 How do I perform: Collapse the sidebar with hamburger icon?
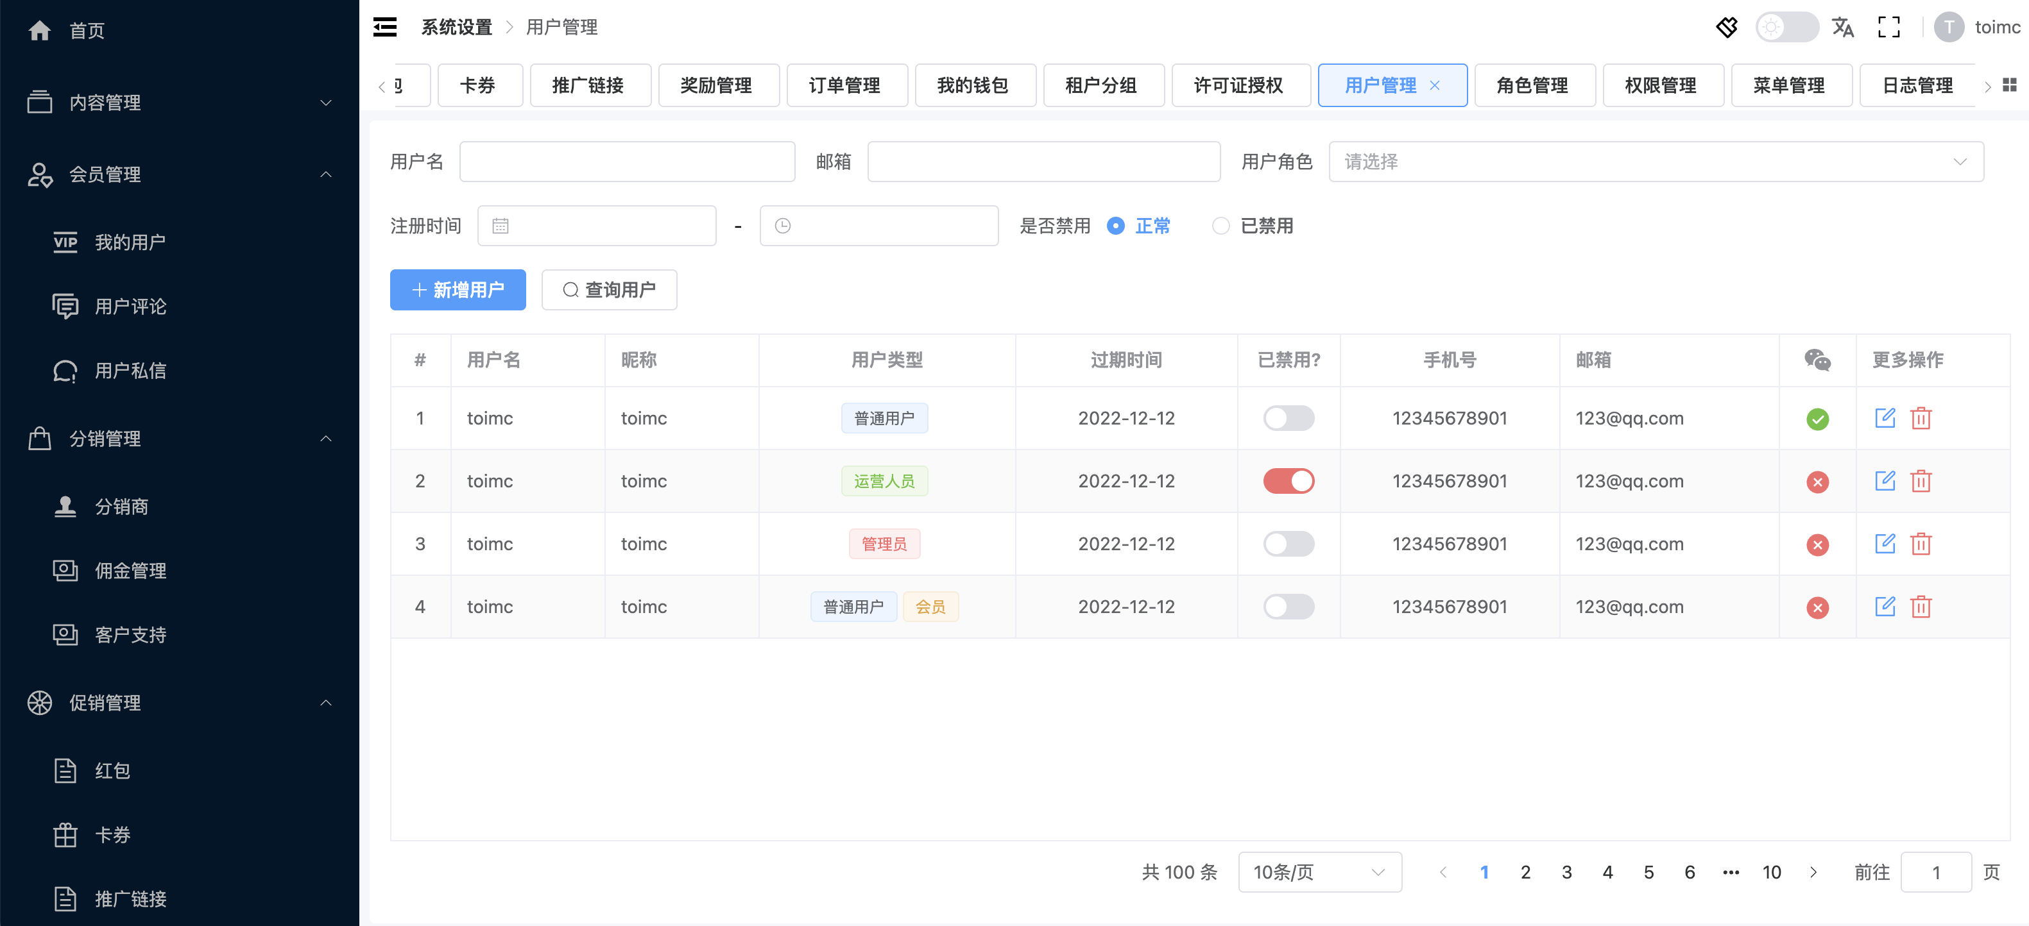coord(384,28)
